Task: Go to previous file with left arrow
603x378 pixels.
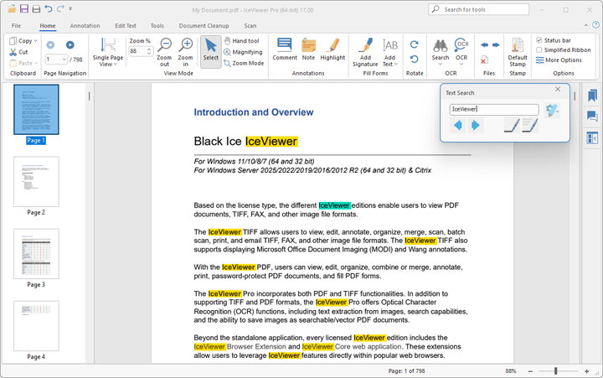Action: pyautogui.click(x=484, y=45)
